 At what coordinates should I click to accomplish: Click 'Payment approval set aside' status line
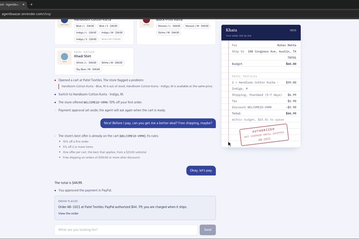click(x=112, y=110)
